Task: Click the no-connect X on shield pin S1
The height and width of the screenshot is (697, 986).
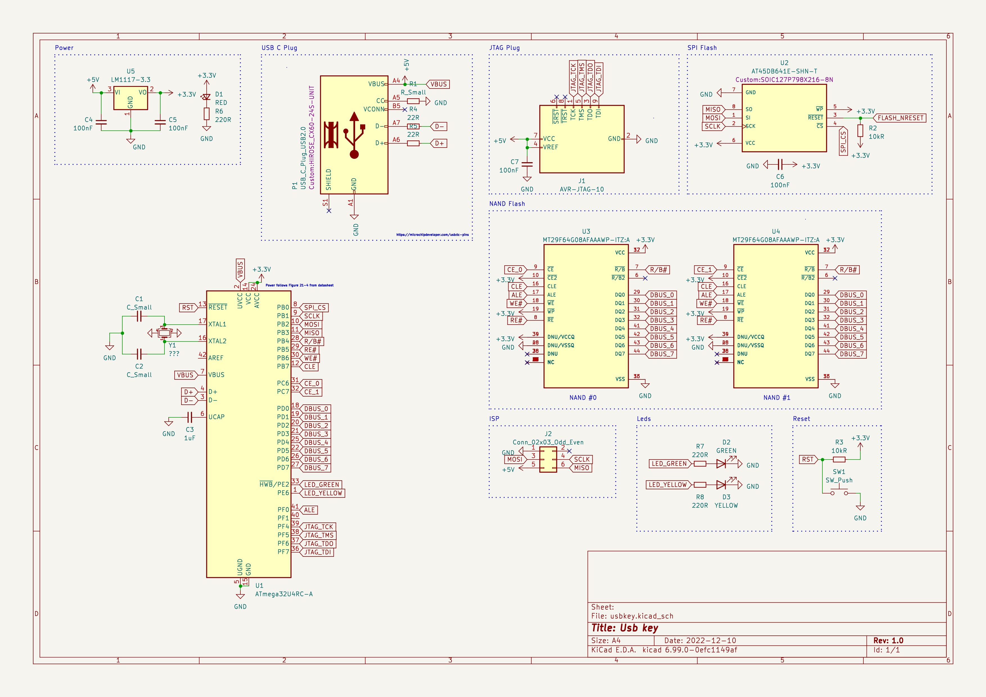Action: [x=329, y=211]
